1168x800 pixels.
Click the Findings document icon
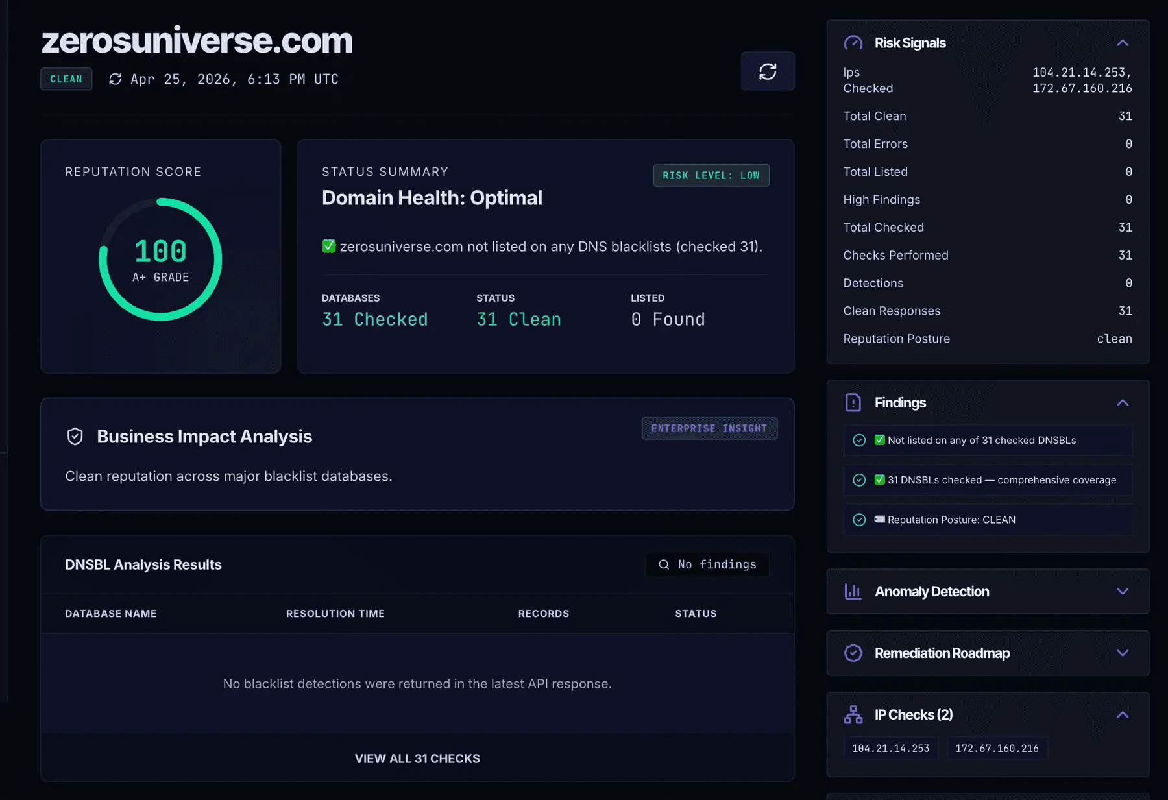tap(853, 403)
